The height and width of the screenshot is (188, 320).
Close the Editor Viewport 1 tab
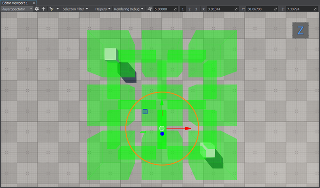point(34,3)
